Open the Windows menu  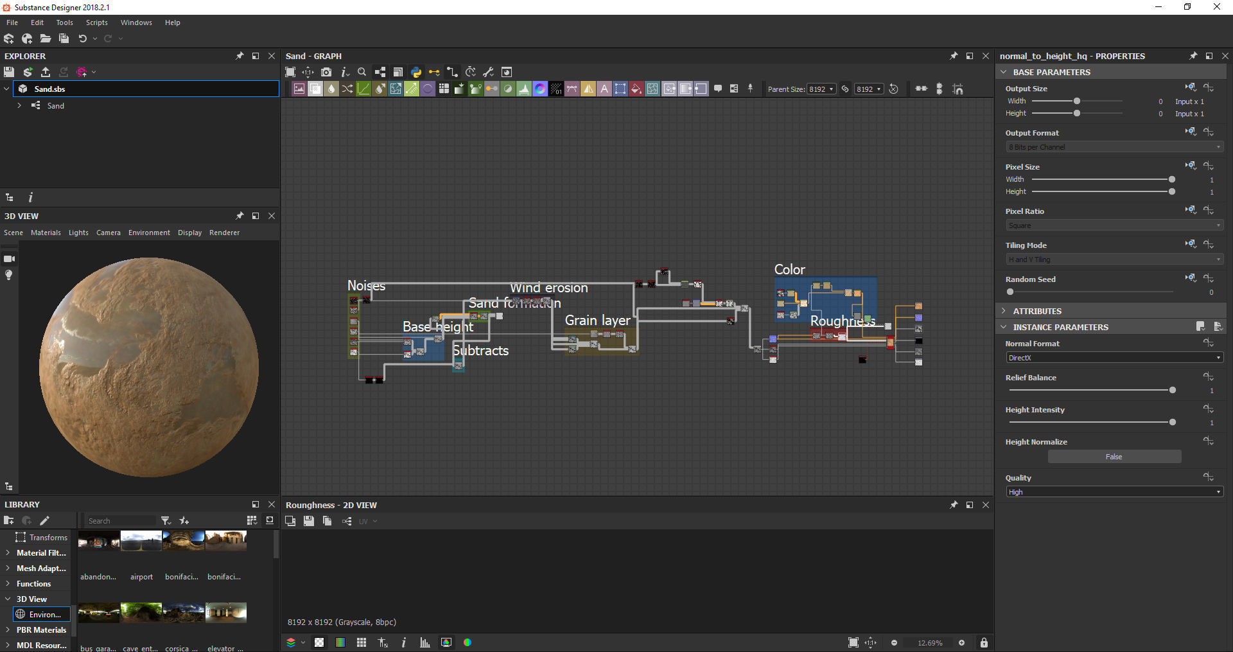coord(136,22)
